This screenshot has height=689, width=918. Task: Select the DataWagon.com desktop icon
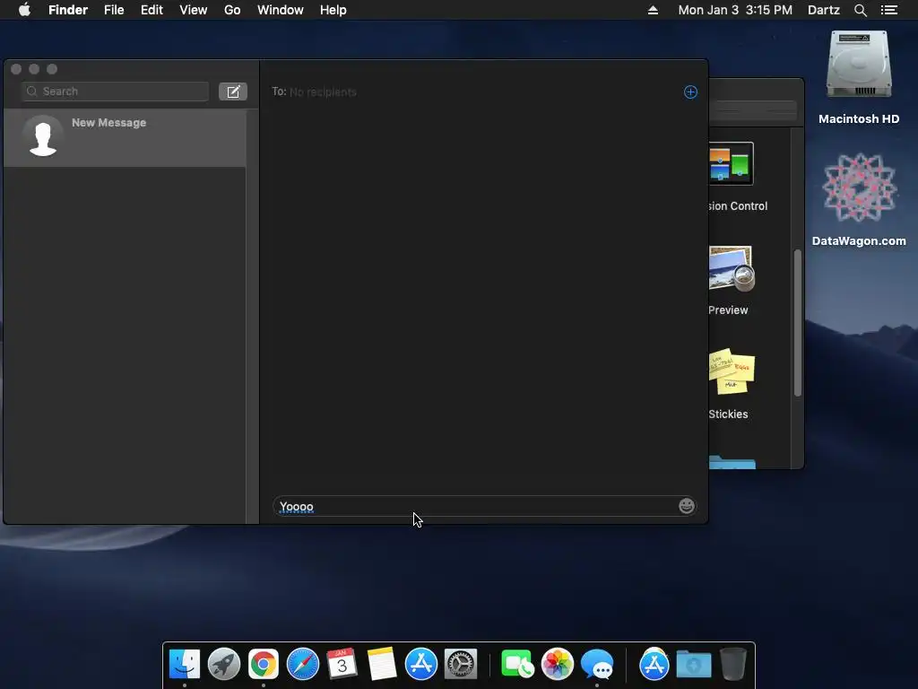coord(859,199)
